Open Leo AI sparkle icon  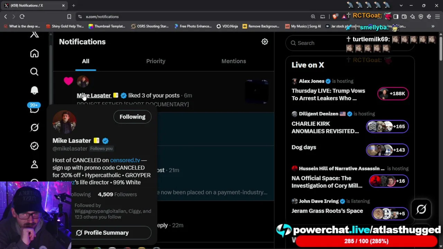point(413,17)
